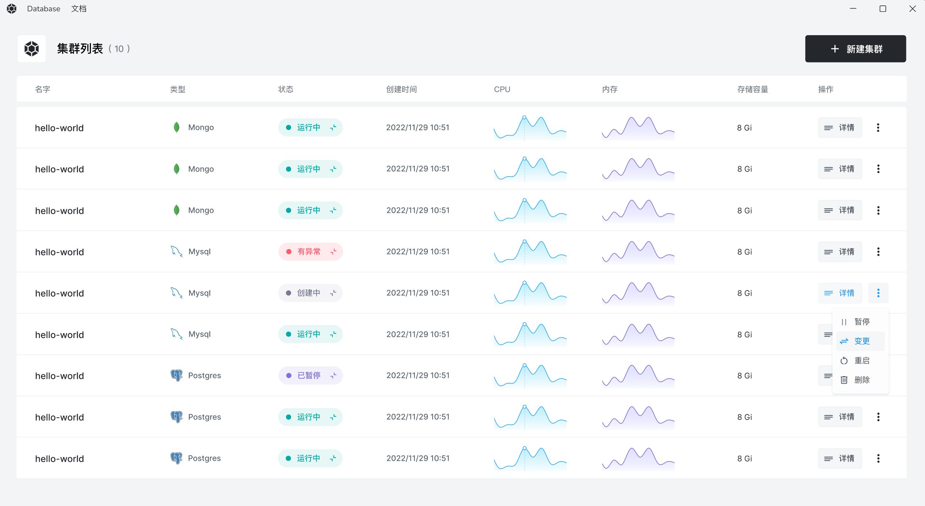Click the hexagon logo beside 集群列表
925x506 pixels.
pyautogui.click(x=32, y=48)
